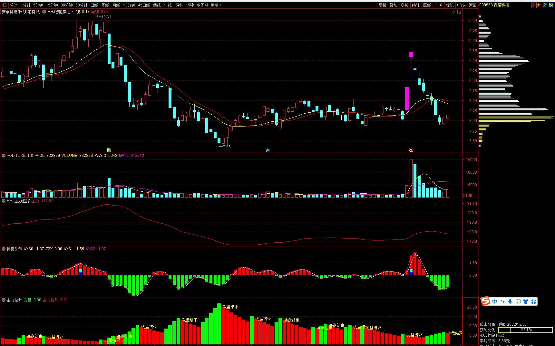Screen dimensions: 555x346
Task: Click the 返回 back button
Action: [x=473, y=5]
